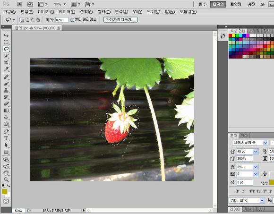The height and width of the screenshot is (214, 274).
Task: Show more workspaces with the >> button
Action: point(262,4)
